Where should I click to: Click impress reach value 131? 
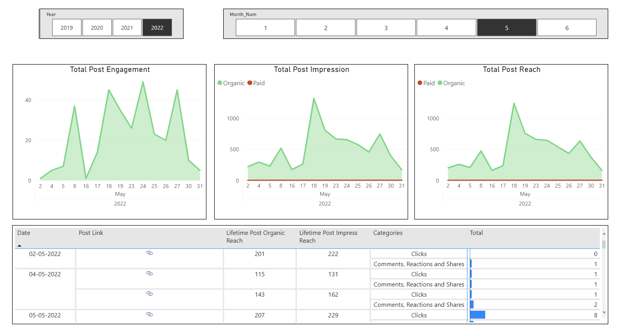[x=333, y=274]
